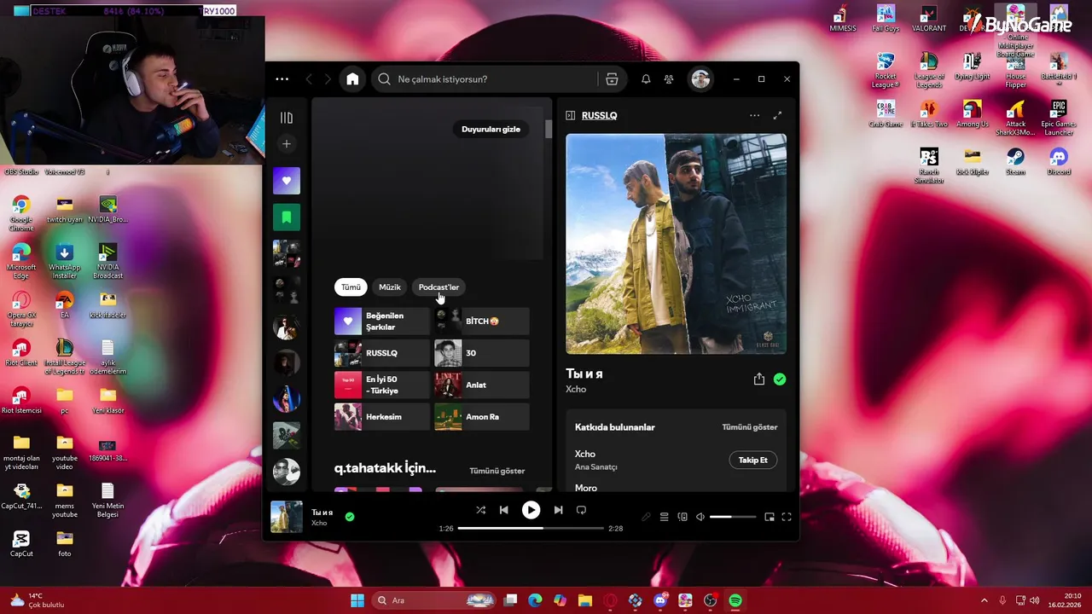Open Spotify notifications bell
The image size is (1092, 614).
646,79
